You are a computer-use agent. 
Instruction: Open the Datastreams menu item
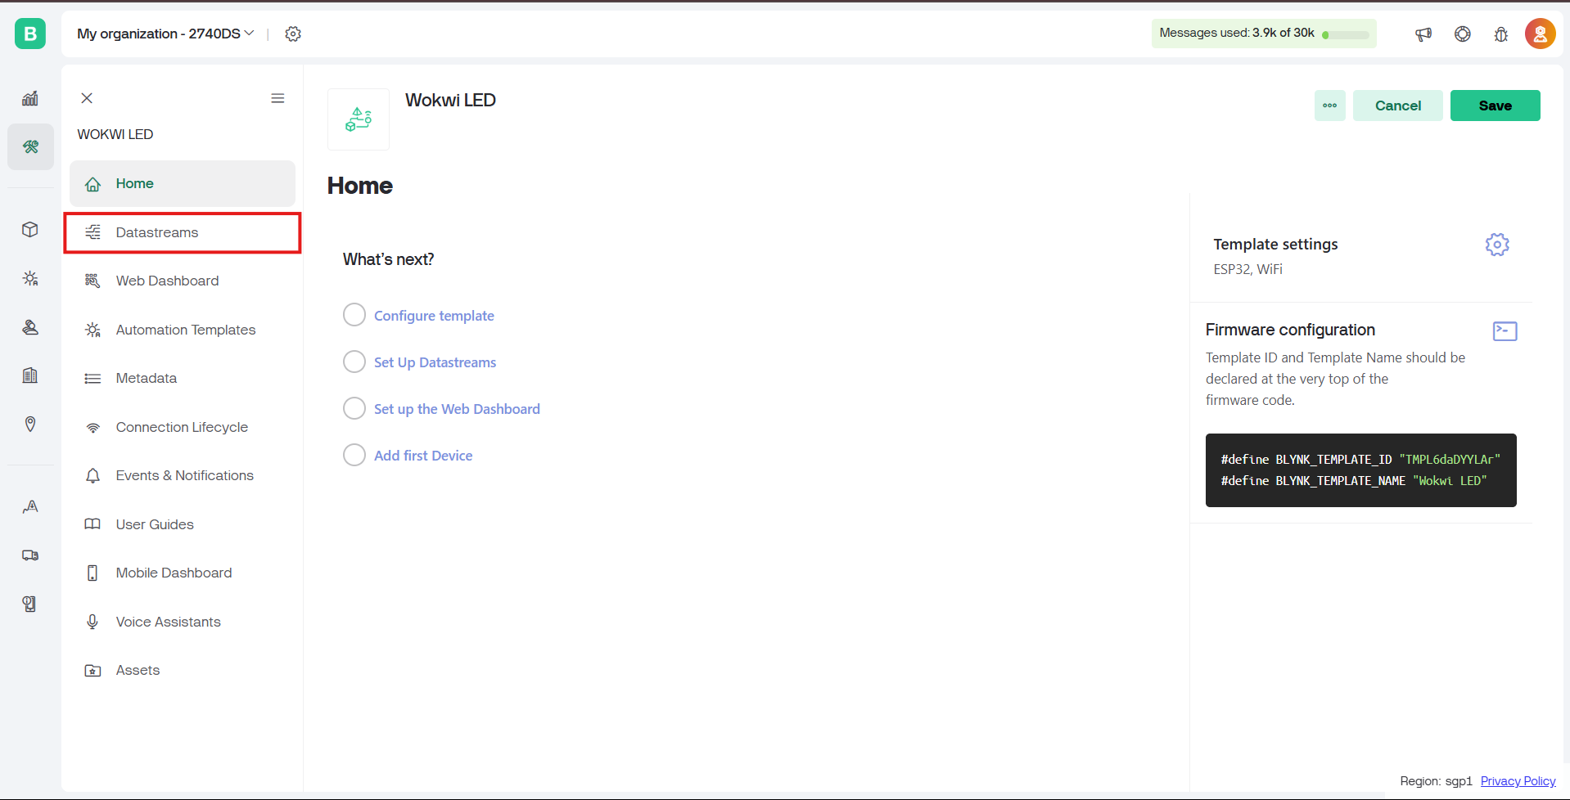pos(157,232)
